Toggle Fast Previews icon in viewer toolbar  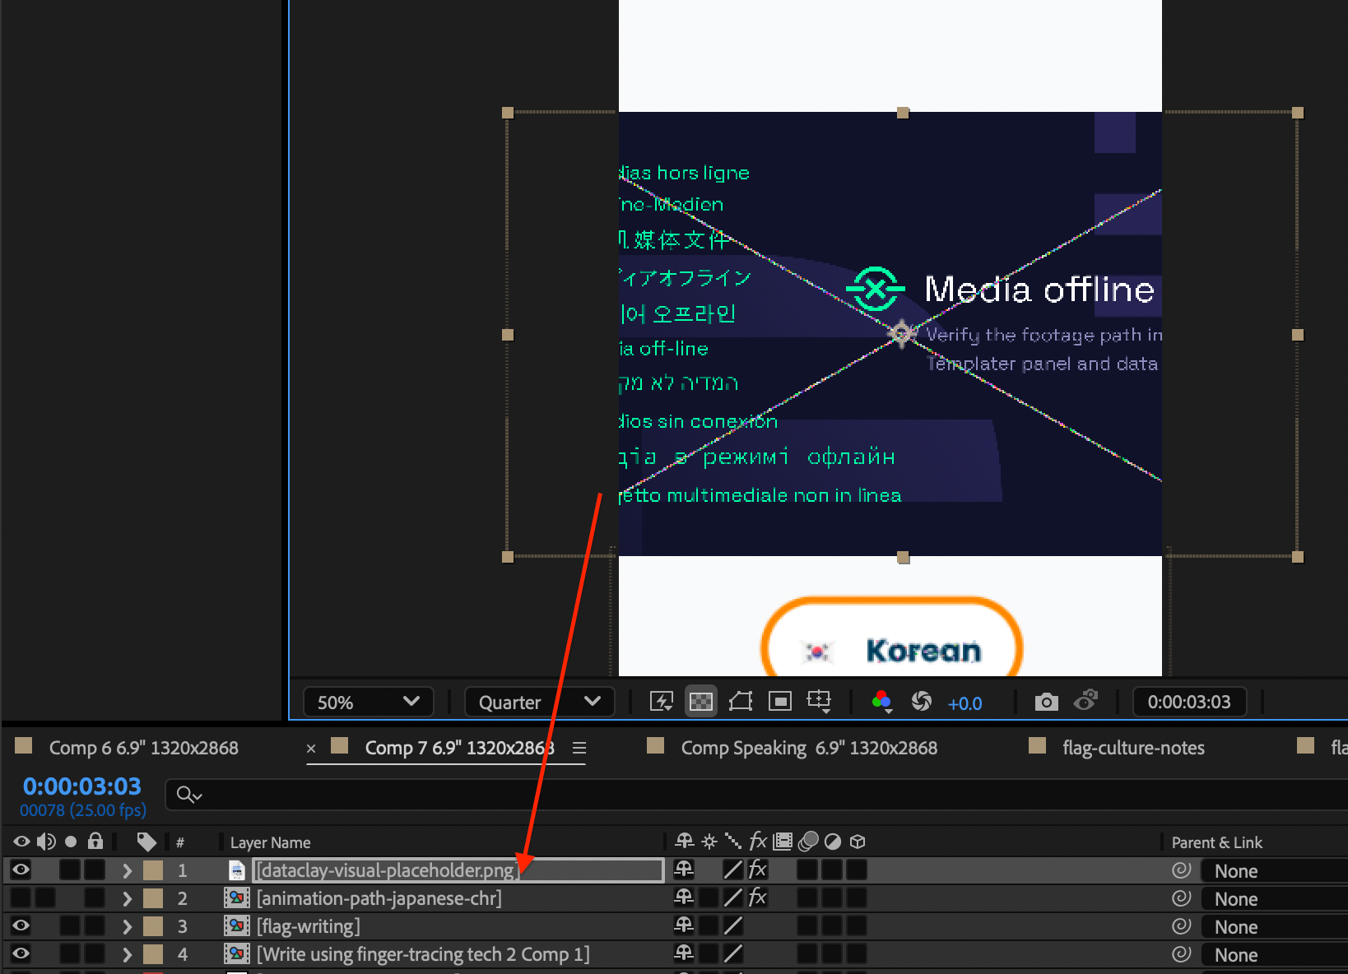(x=661, y=702)
